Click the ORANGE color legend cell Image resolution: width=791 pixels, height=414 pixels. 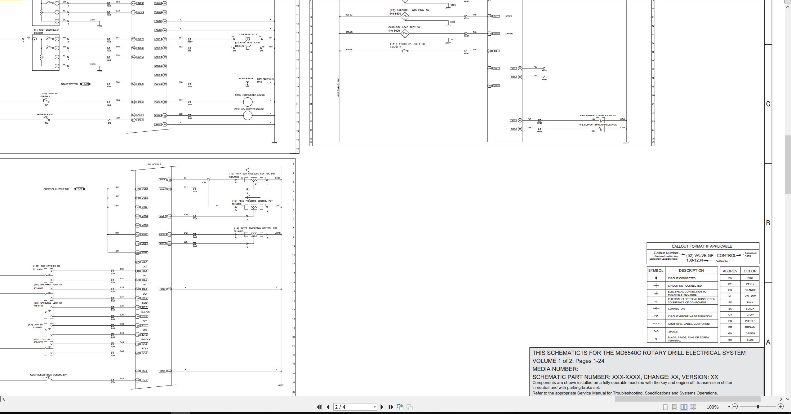(x=750, y=290)
